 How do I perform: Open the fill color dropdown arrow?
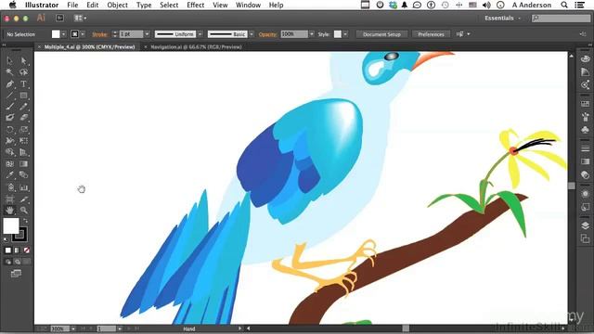[64, 34]
